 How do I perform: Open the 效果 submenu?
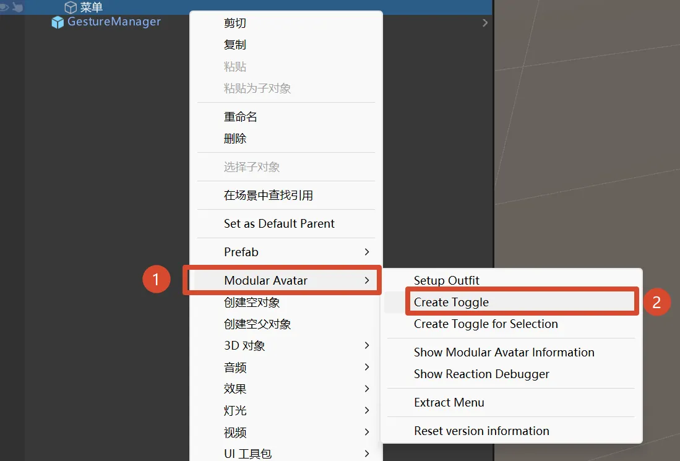click(286, 389)
